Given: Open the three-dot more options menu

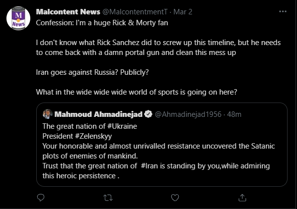Looking at the screenshot, I should pyautogui.click(x=283, y=11).
